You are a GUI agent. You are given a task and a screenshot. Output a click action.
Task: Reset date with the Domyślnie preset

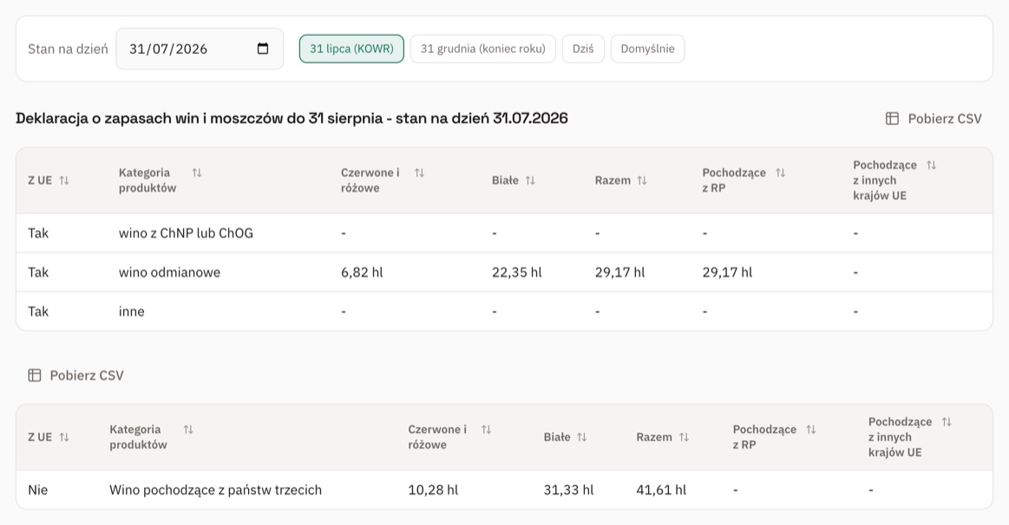click(x=647, y=49)
